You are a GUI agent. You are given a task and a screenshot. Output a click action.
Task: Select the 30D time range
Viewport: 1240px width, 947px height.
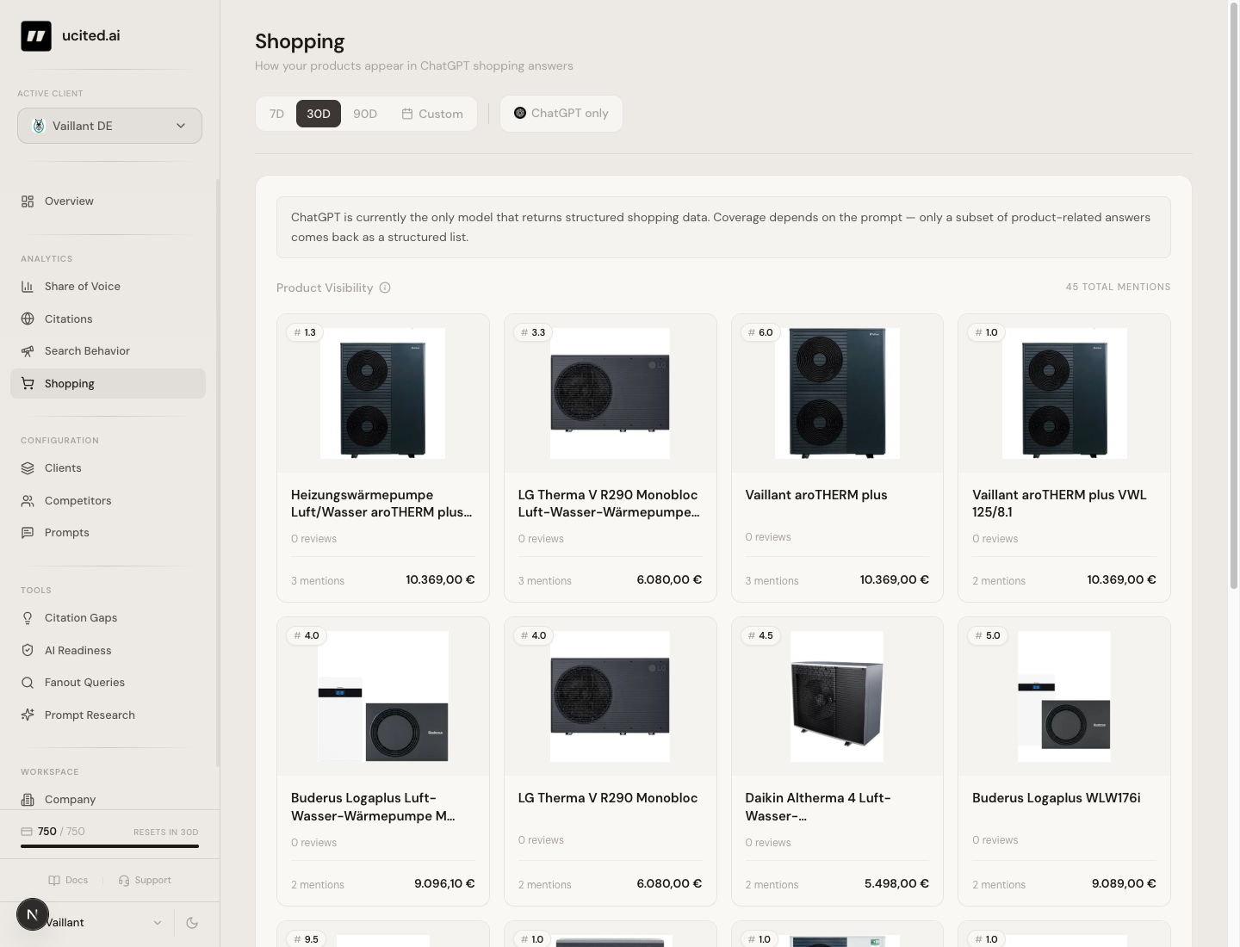[x=319, y=114]
